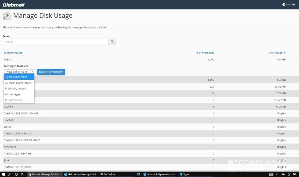The image size is (299, 177).
Task: Open the Windows Start menu
Action: point(3,174)
